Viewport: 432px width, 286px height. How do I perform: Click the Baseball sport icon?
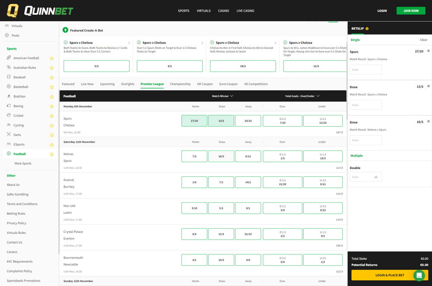click(9, 77)
